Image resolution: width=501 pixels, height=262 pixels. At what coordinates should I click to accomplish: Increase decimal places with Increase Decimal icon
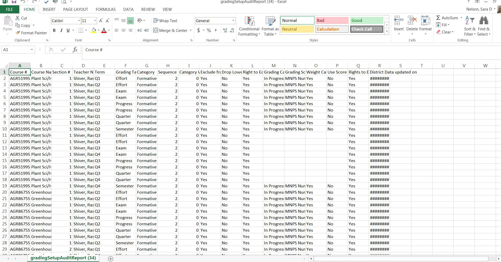click(x=225, y=30)
